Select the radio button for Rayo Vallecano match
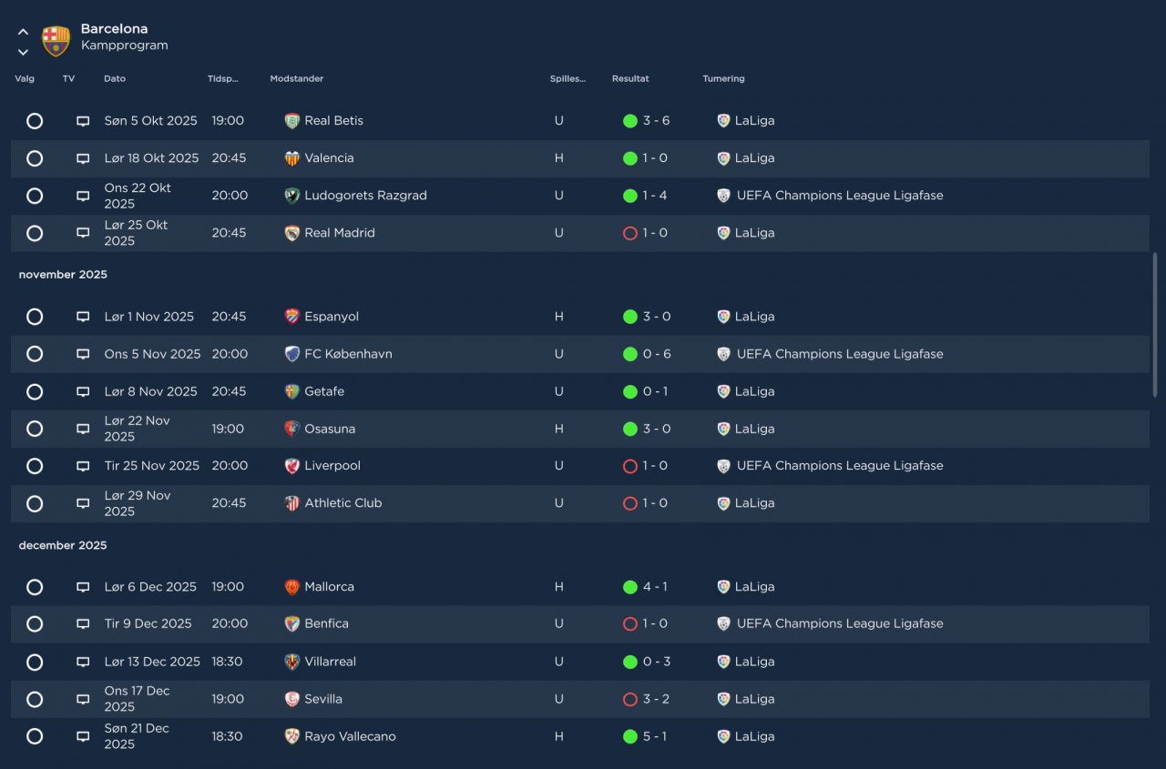 35,736
